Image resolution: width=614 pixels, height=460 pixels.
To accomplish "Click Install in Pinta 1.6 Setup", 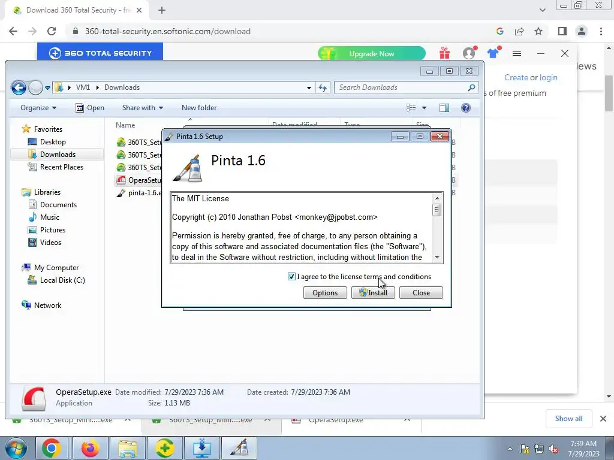I will (x=373, y=292).
